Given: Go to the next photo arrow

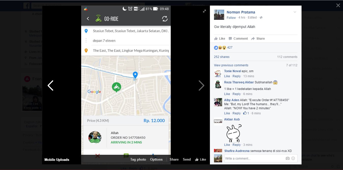Looking at the screenshot, I should (x=201, y=86).
